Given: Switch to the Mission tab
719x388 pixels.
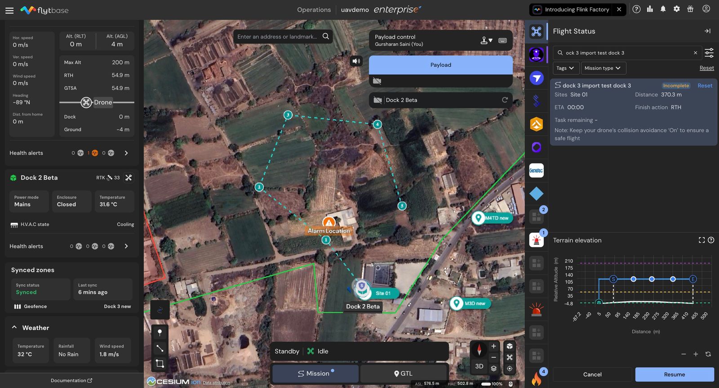Looking at the screenshot, I should (315, 374).
